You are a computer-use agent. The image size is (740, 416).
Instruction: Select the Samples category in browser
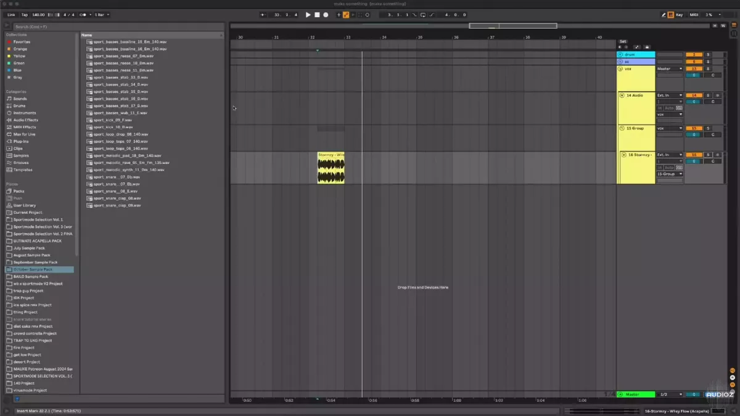click(21, 155)
